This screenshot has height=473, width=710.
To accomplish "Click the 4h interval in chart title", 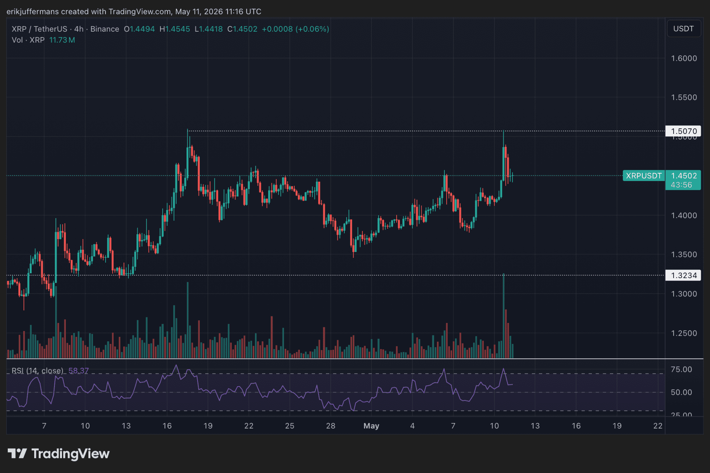I will click(79, 29).
